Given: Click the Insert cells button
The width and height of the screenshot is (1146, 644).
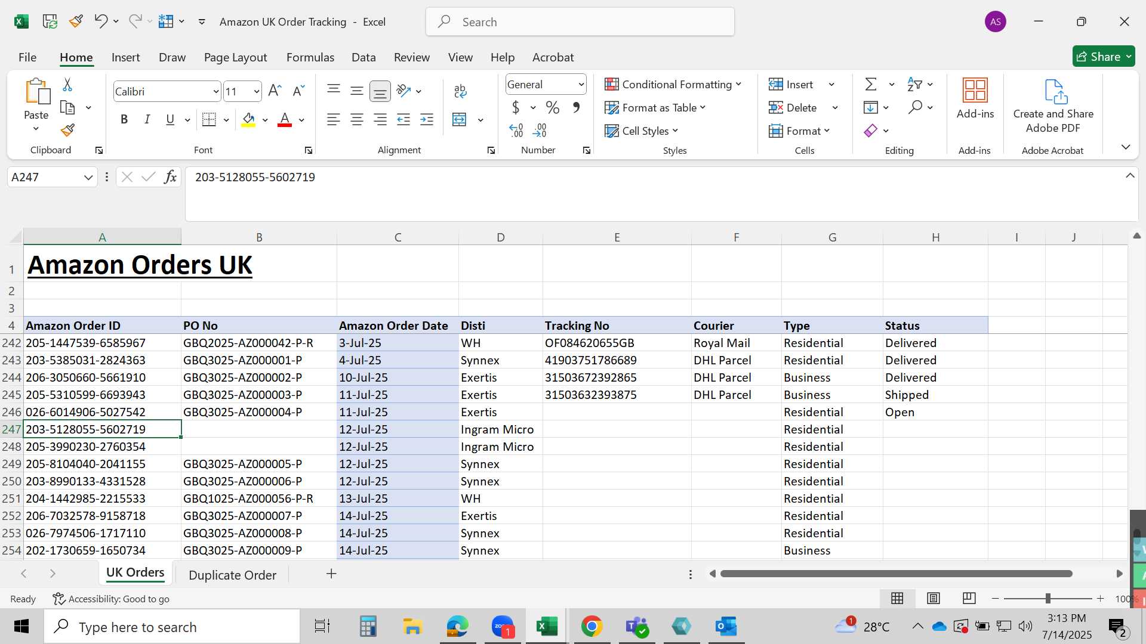Looking at the screenshot, I should 791,84.
